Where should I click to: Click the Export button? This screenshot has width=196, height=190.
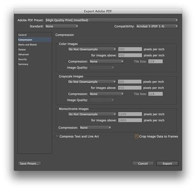pyautogui.click(x=167, y=164)
